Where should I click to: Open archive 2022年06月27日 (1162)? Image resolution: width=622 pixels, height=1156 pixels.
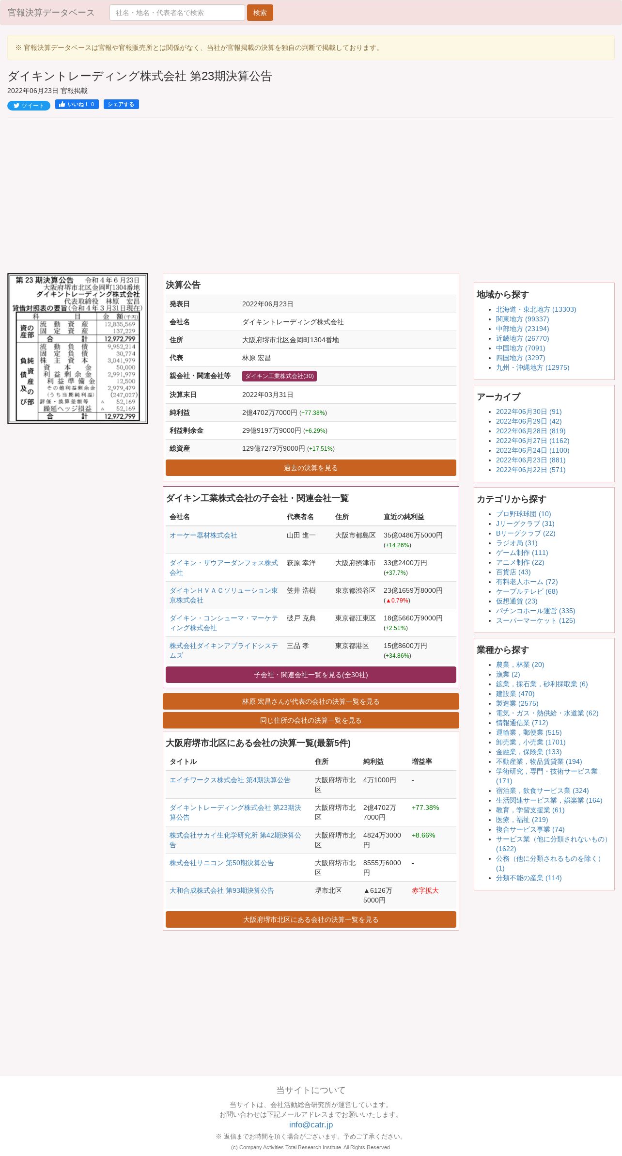[532, 441]
